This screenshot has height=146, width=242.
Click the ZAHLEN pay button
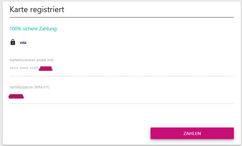192,133
